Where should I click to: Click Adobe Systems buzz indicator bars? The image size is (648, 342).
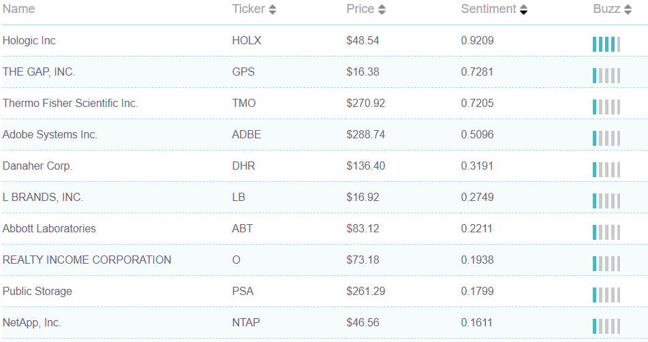click(606, 138)
